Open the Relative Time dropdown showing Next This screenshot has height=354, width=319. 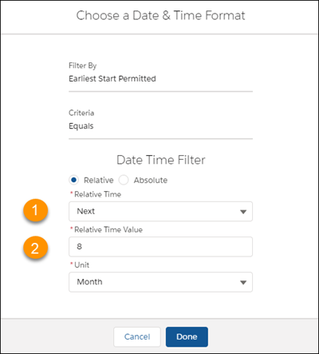(x=160, y=212)
